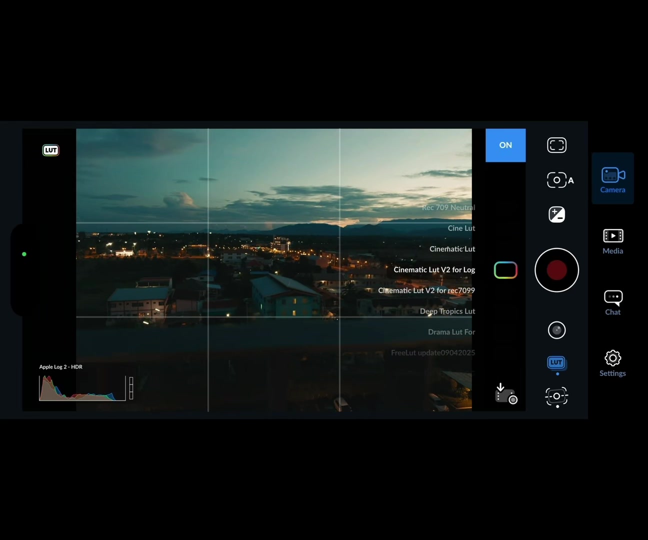Select FreeLut update09042025 entry
Image resolution: width=648 pixels, height=540 pixels.
coord(433,352)
